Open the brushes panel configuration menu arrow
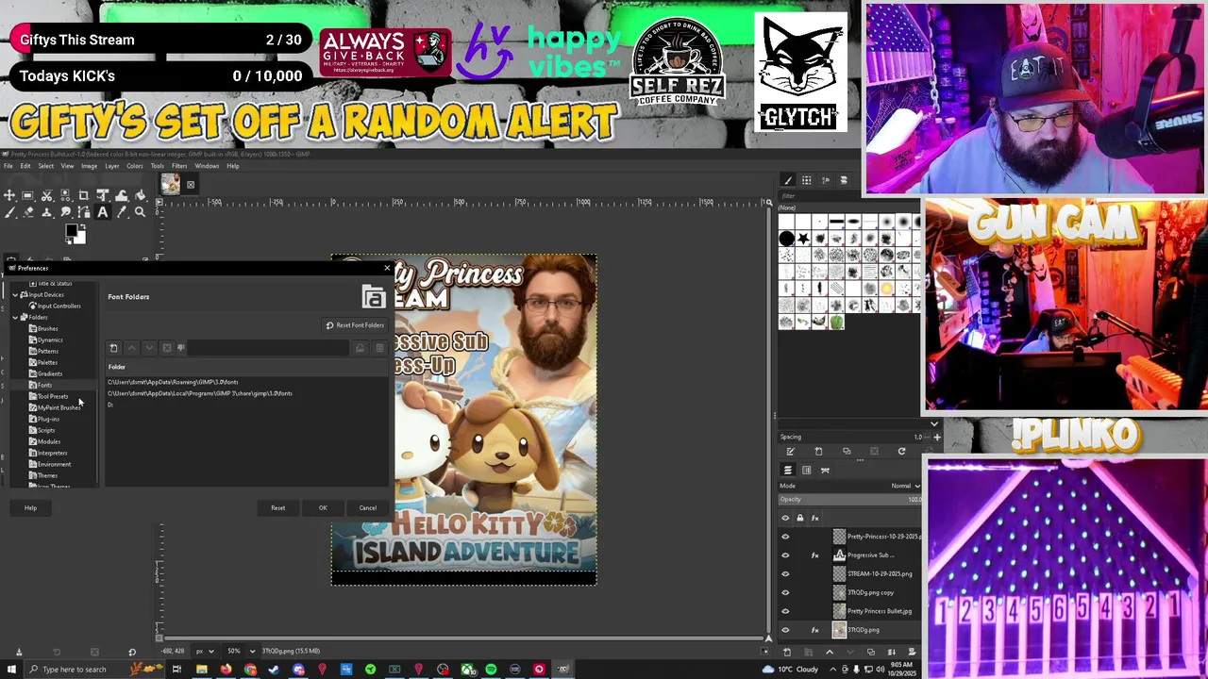This screenshot has width=1208, height=679. click(x=934, y=424)
